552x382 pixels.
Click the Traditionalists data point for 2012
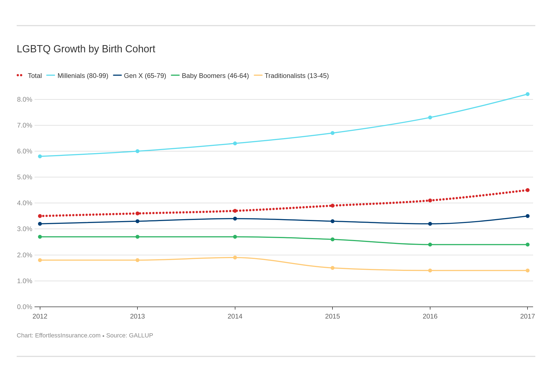tap(40, 260)
